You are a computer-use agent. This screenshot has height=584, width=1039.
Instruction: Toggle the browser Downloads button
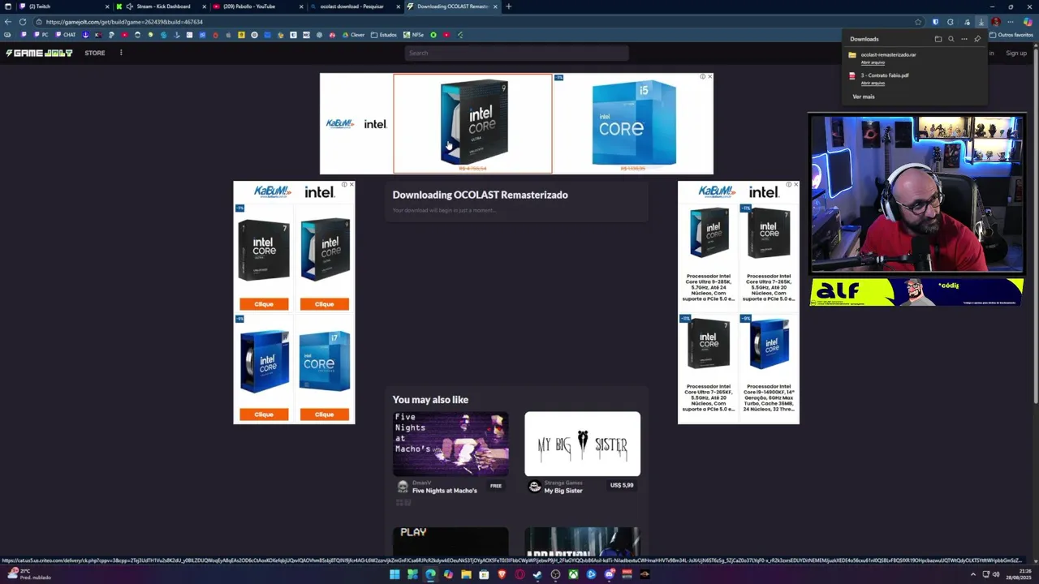(x=981, y=22)
